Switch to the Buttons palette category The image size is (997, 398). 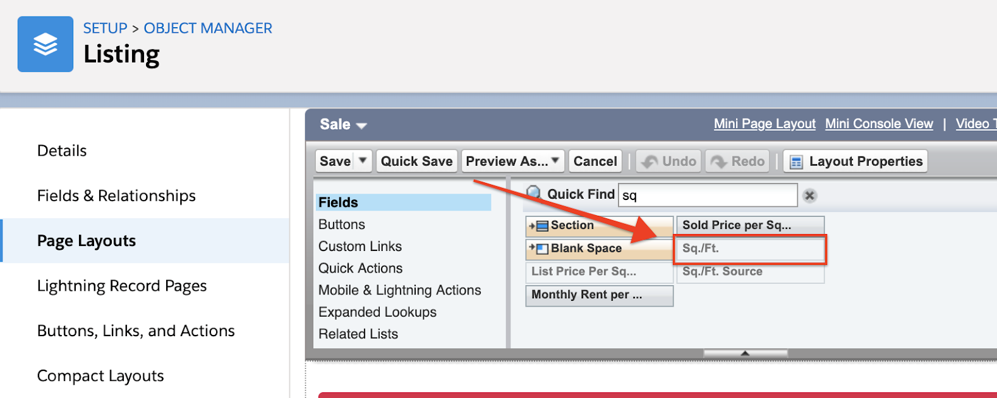coord(341,224)
